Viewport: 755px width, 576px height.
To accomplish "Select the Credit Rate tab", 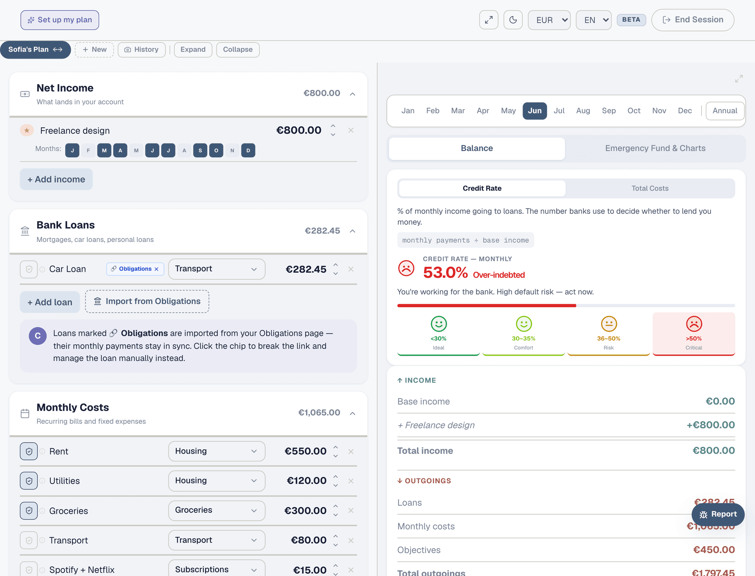I will [x=482, y=188].
